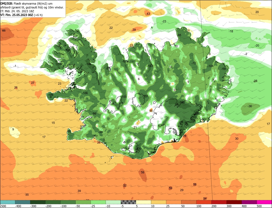The width and height of the screenshot is (272, 208).
Task: Click the '78' value on the southeast coast
Action: [x=184, y=136]
